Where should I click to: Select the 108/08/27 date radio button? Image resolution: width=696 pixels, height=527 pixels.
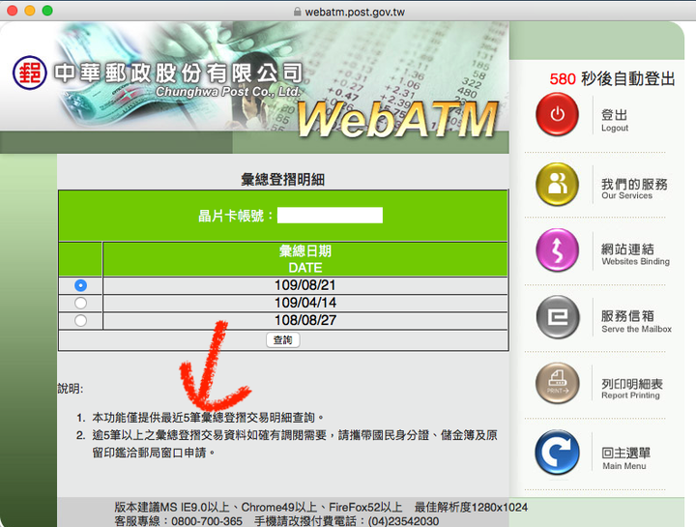(80, 320)
